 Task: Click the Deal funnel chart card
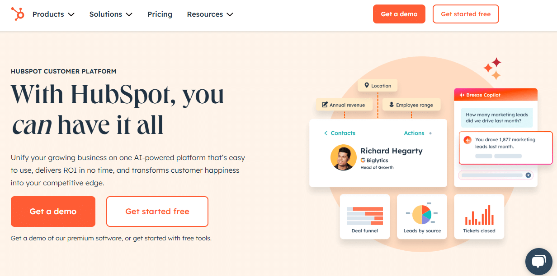coord(364,216)
